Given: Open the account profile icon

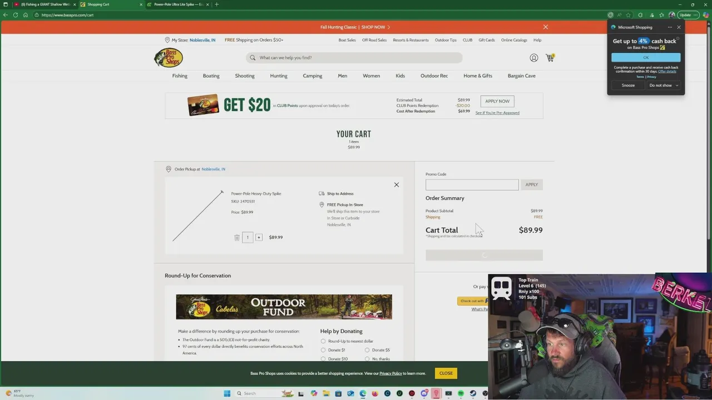Looking at the screenshot, I should pos(534,58).
